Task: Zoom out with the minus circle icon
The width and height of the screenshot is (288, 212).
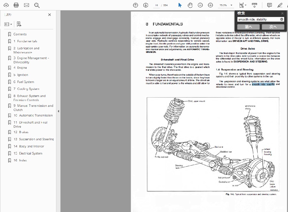Action: click(x=200, y=5)
